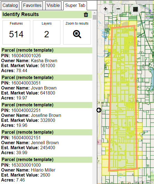Select Jovan Brown parcel result header
The image size is (154, 184).
click(x=47, y=78)
